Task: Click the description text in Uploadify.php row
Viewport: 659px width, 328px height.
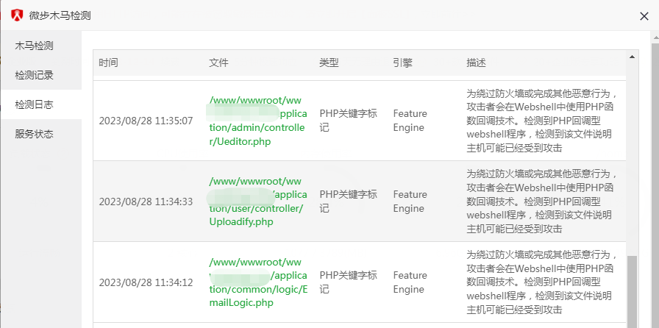Action: pyautogui.click(x=542, y=201)
